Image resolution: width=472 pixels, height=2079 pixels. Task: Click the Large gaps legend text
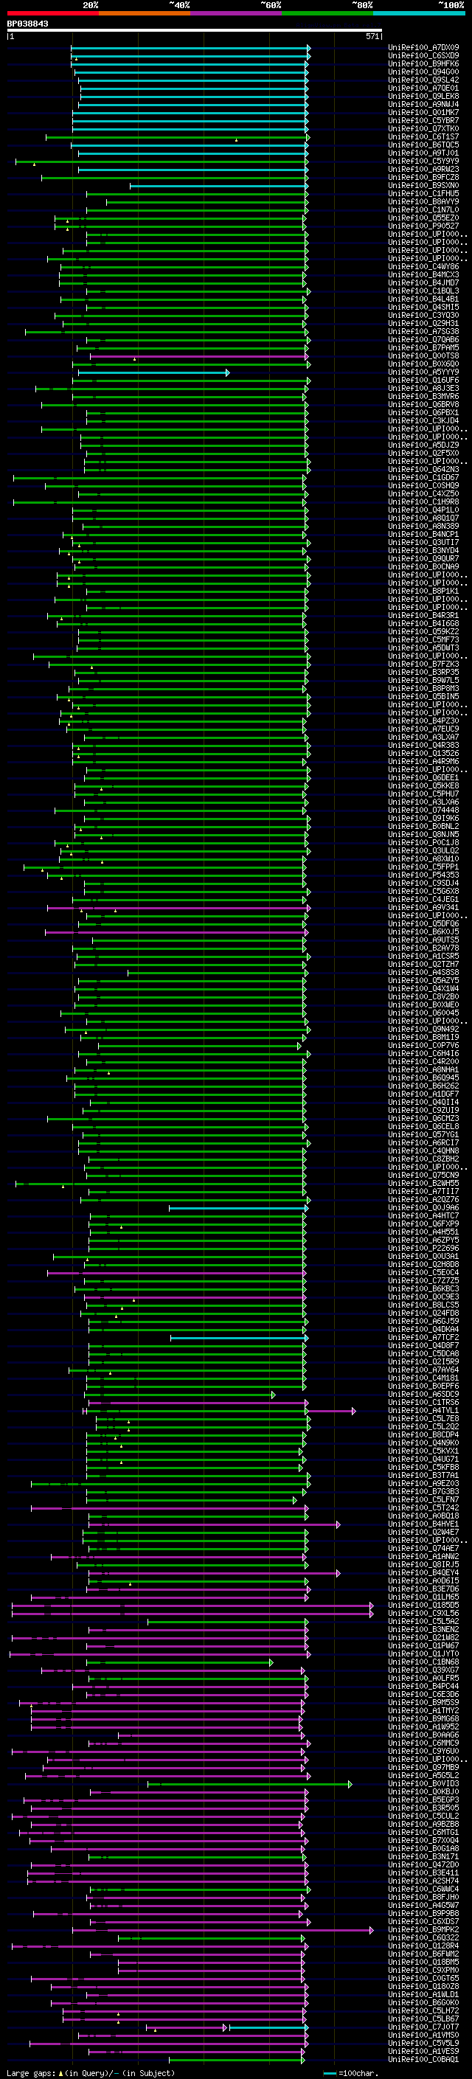tap(89, 2073)
